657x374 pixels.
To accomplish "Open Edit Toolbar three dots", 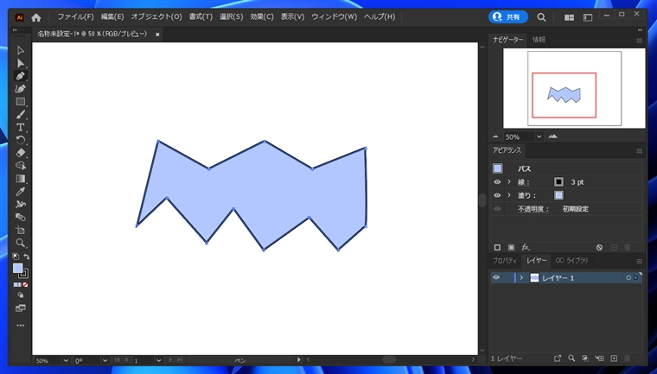I will point(20,326).
